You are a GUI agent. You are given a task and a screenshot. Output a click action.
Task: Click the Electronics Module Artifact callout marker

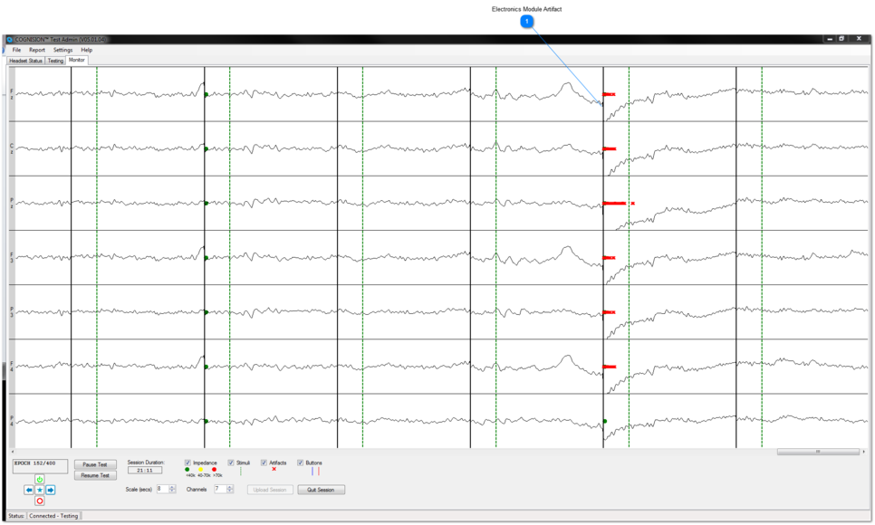click(x=525, y=23)
